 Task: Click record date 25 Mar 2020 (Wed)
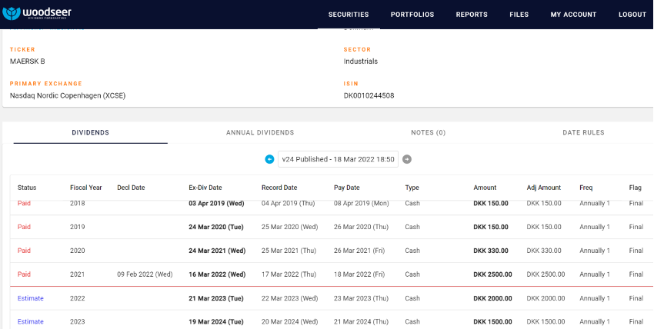289,227
